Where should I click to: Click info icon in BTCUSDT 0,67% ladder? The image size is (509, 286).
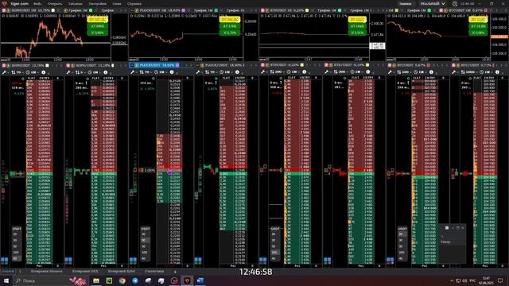[x=431, y=72]
